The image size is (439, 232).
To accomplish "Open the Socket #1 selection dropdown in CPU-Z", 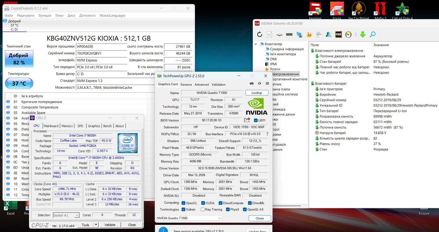I will point(66,215).
